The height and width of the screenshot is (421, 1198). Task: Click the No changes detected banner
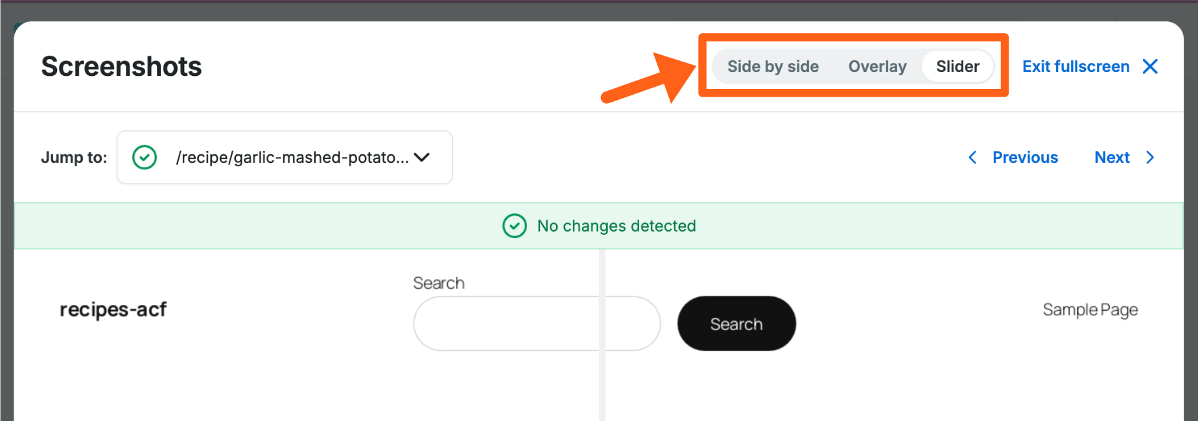pos(616,226)
